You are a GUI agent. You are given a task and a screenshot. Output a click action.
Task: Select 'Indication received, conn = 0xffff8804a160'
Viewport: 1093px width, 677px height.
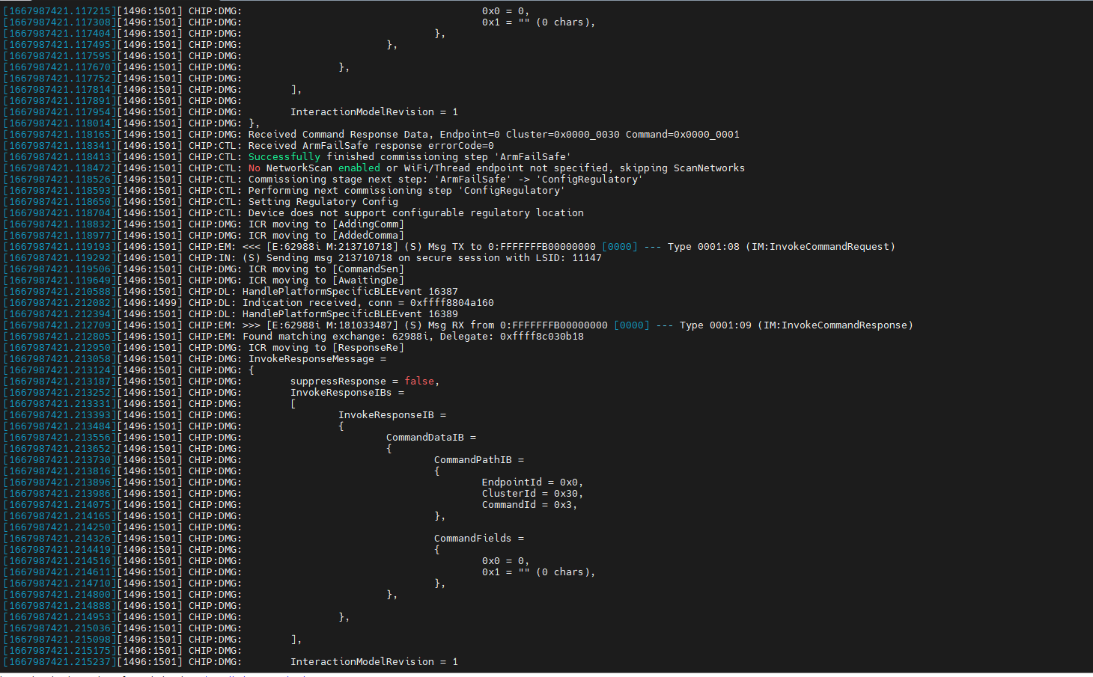[x=368, y=303]
